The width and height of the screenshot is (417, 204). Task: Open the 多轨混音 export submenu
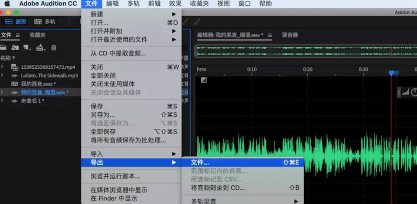point(243,201)
